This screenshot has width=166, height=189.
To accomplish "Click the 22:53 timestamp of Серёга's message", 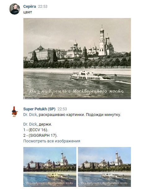I will click(x=43, y=7).
